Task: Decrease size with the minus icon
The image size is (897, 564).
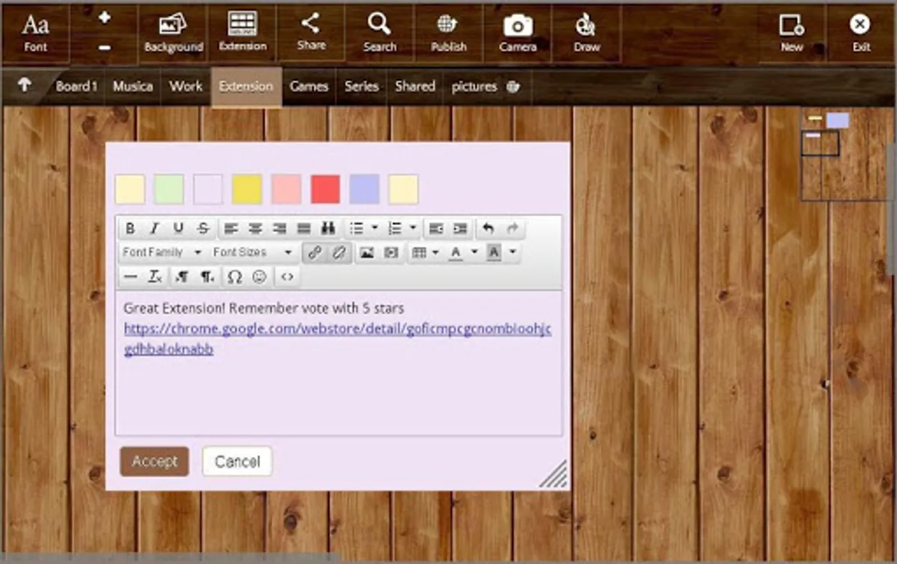Action: (105, 48)
